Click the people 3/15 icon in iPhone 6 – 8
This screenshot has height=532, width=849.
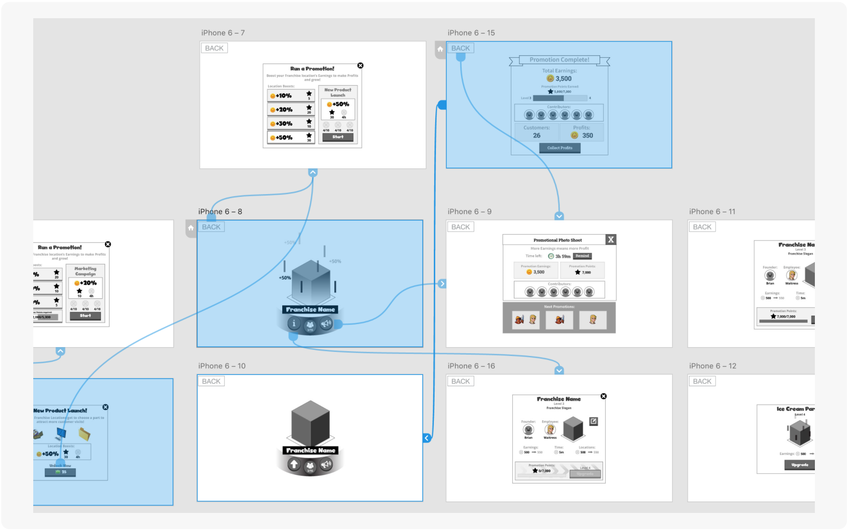pos(310,326)
